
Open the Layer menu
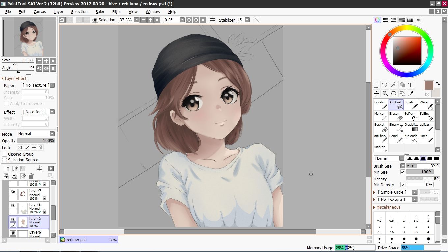coord(58,11)
